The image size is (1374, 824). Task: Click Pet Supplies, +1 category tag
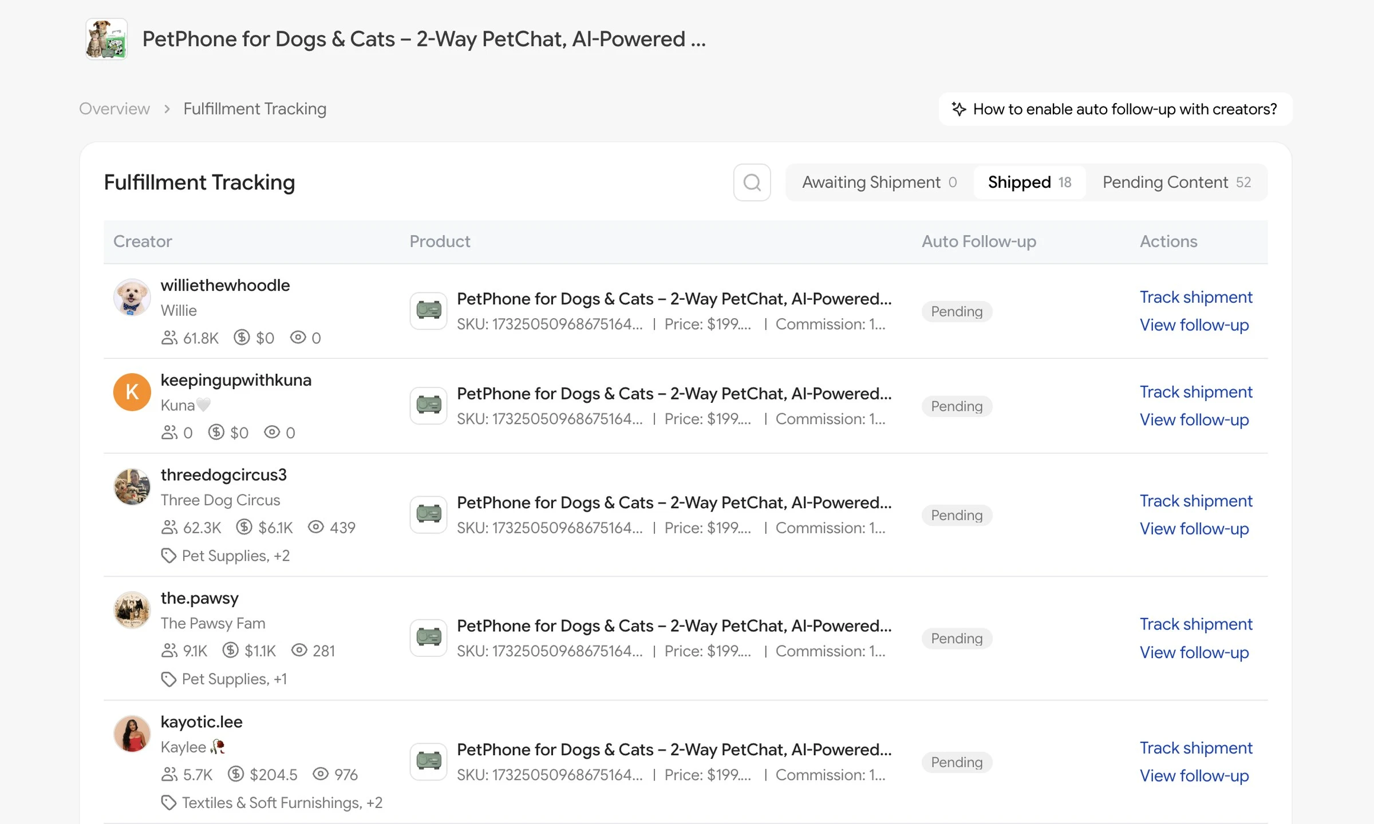234,679
